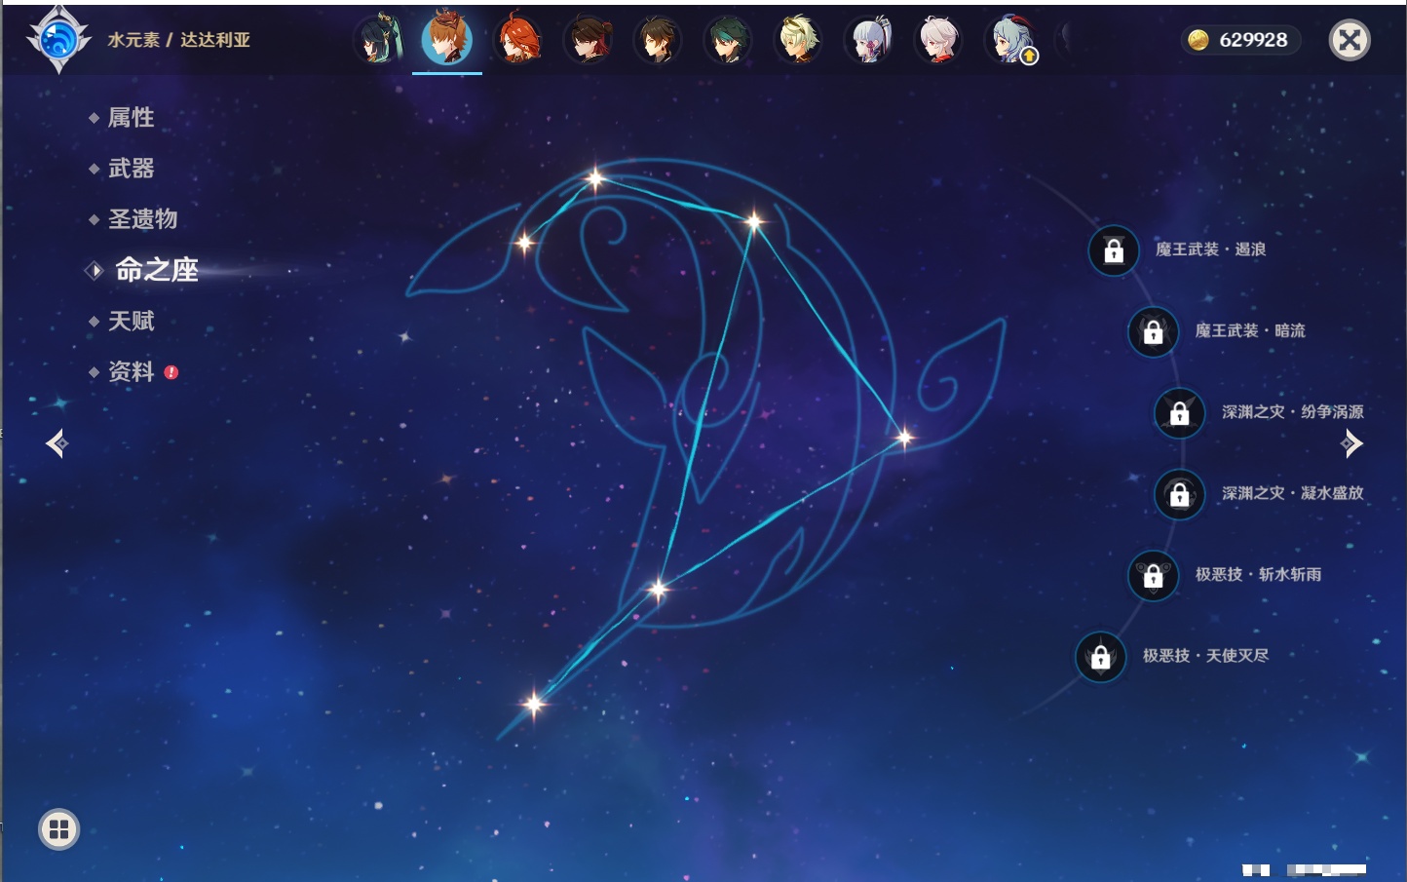Select the Zhongli avatar with dark brown hair
1407x882 pixels.
click(x=658, y=40)
